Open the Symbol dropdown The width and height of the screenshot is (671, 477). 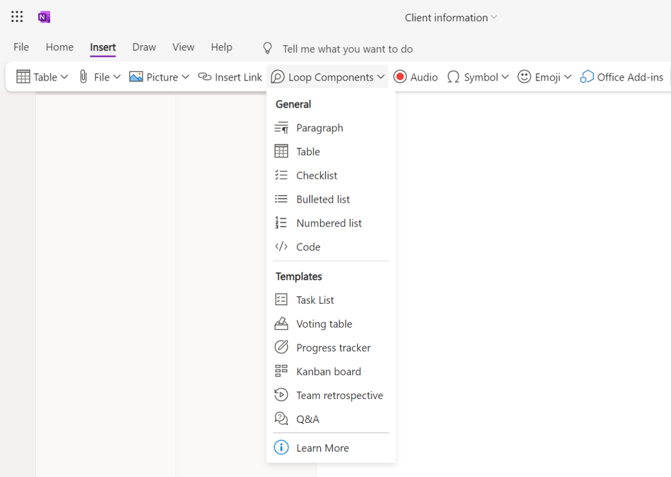[x=478, y=77]
